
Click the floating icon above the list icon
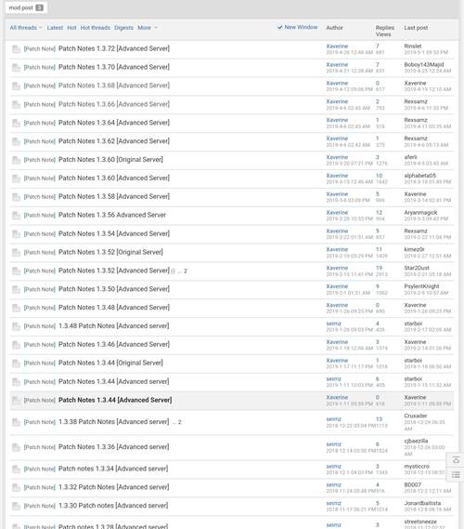point(456,460)
